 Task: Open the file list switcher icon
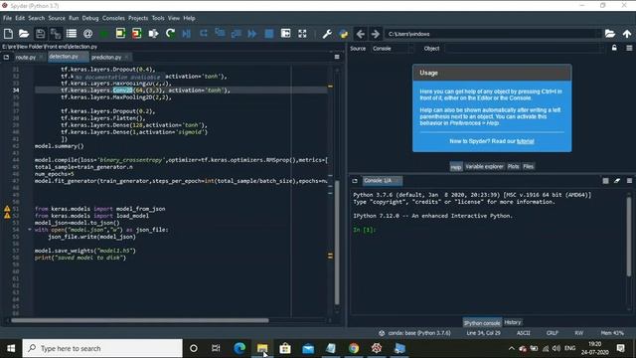(72, 34)
